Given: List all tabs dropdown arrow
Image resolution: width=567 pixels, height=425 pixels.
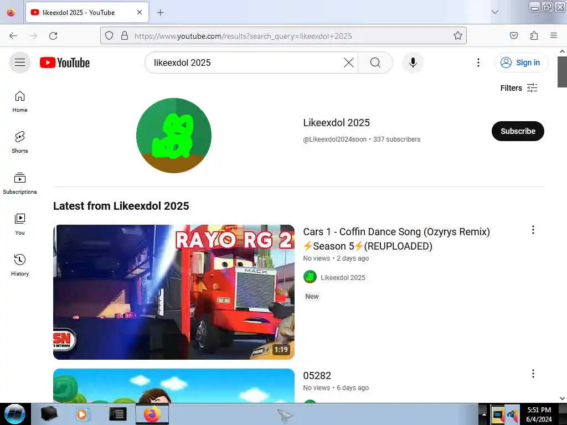Looking at the screenshot, I should (x=494, y=12).
